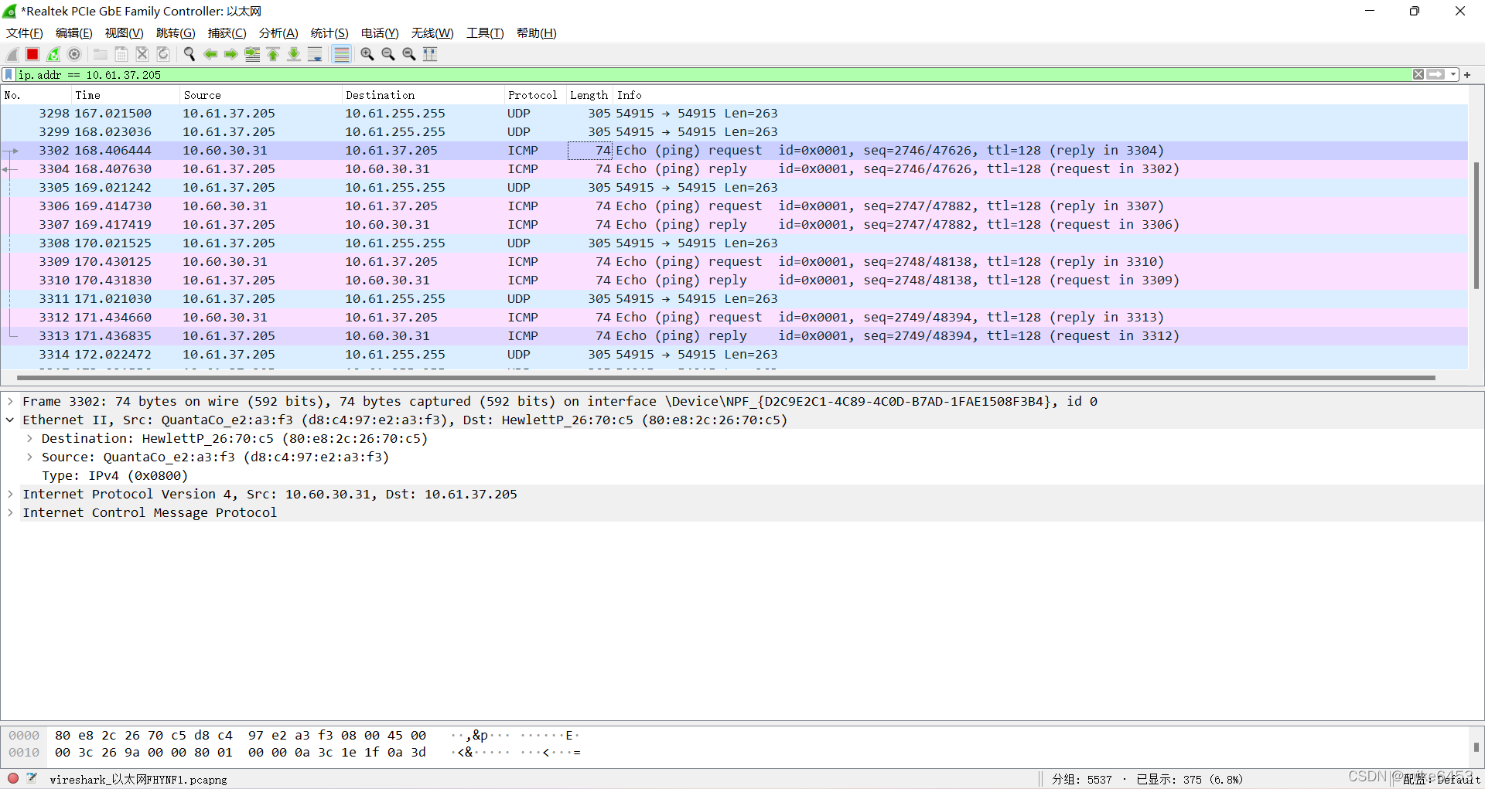This screenshot has height=789, width=1485.
Task: Sort by the Destination column header
Action: pyautogui.click(x=422, y=95)
